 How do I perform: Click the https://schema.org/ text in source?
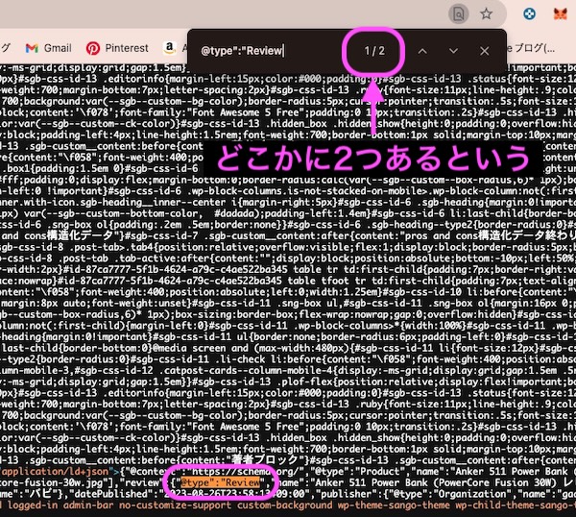(x=248, y=471)
